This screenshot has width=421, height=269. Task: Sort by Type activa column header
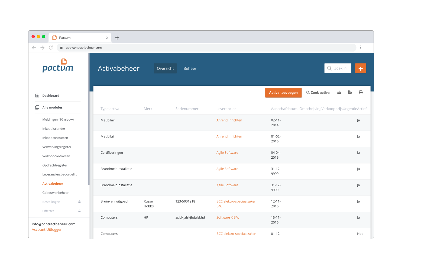pyautogui.click(x=110, y=109)
